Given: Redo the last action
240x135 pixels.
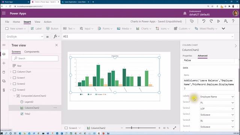Looking at the screenshot, I should (x=211, y=21).
